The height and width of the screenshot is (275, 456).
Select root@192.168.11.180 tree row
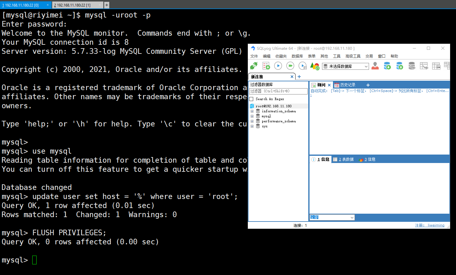pos(279,106)
